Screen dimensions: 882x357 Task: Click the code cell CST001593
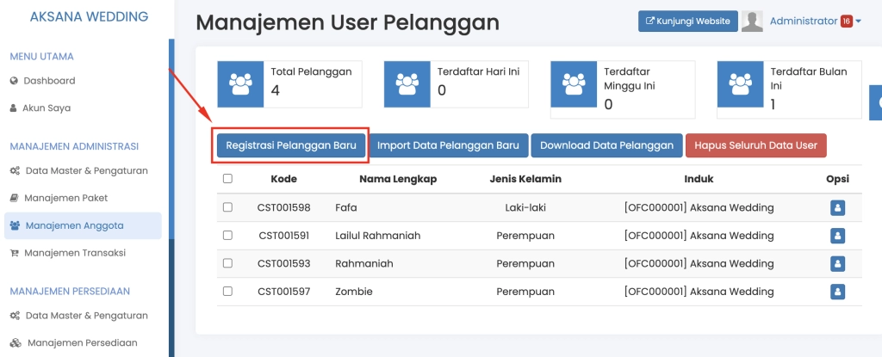[x=284, y=264]
